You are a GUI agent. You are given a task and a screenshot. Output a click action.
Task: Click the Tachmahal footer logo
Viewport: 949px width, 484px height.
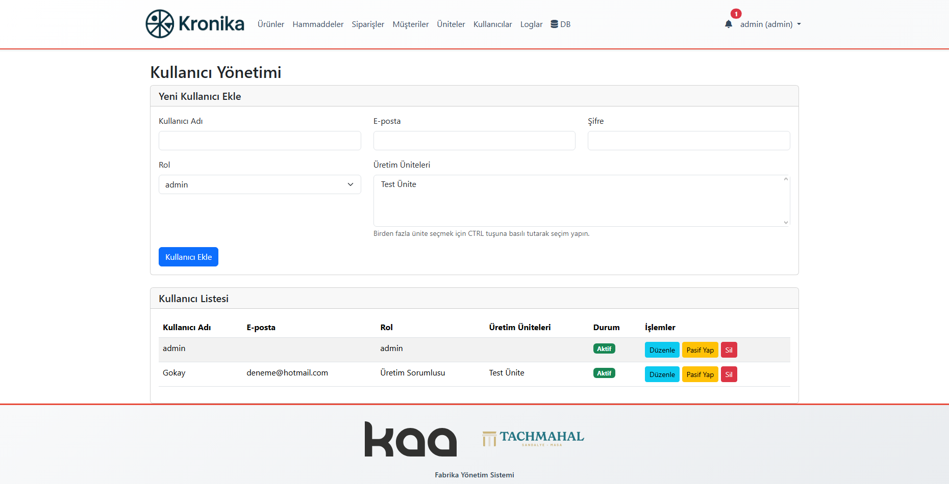pos(533,438)
